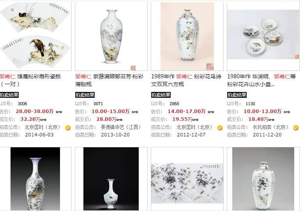Click 拍卖结果 label for lot 2868
The height and width of the screenshot is (212, 302).
coord(161,95)
